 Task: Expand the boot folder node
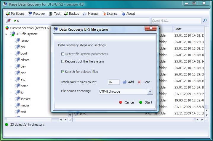11,54
